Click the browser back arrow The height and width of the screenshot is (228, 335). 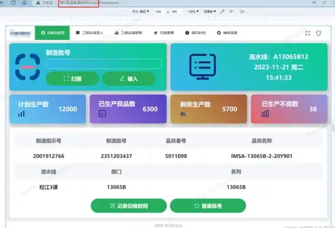[x=2, y=2]
